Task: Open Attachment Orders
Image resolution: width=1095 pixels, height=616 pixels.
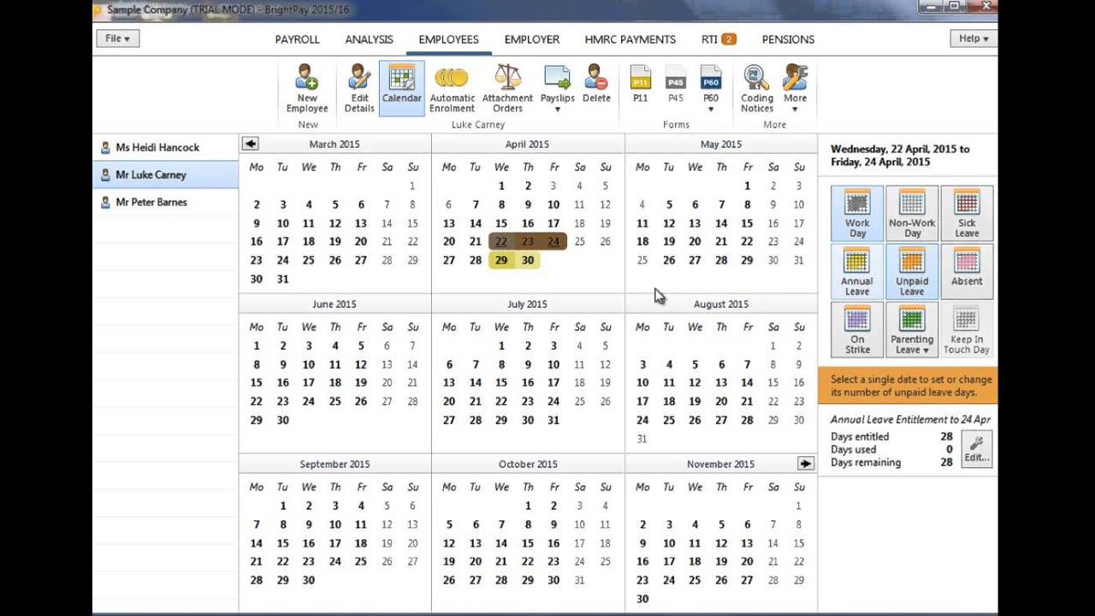Action: point(507,88)
